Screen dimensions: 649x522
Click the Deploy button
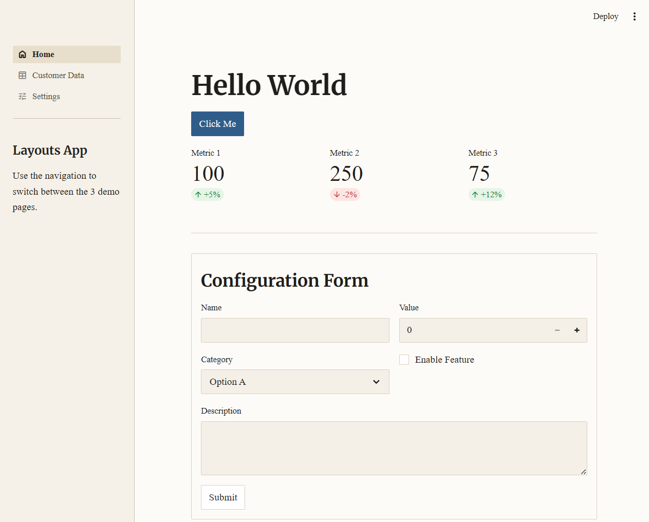pos(605,16)
